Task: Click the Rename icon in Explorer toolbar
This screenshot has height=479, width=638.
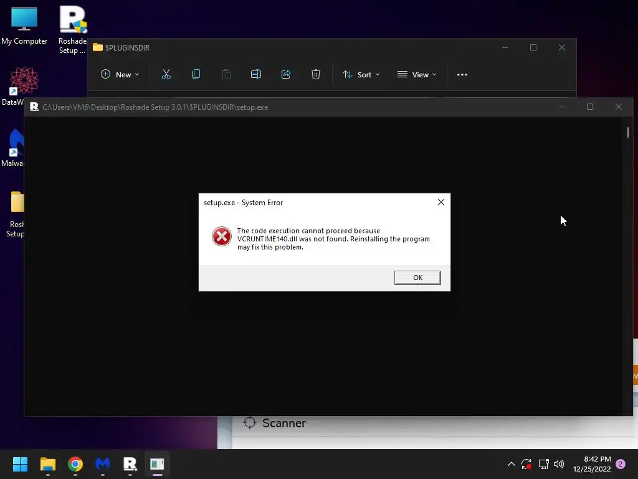Action: coord(256,75)
